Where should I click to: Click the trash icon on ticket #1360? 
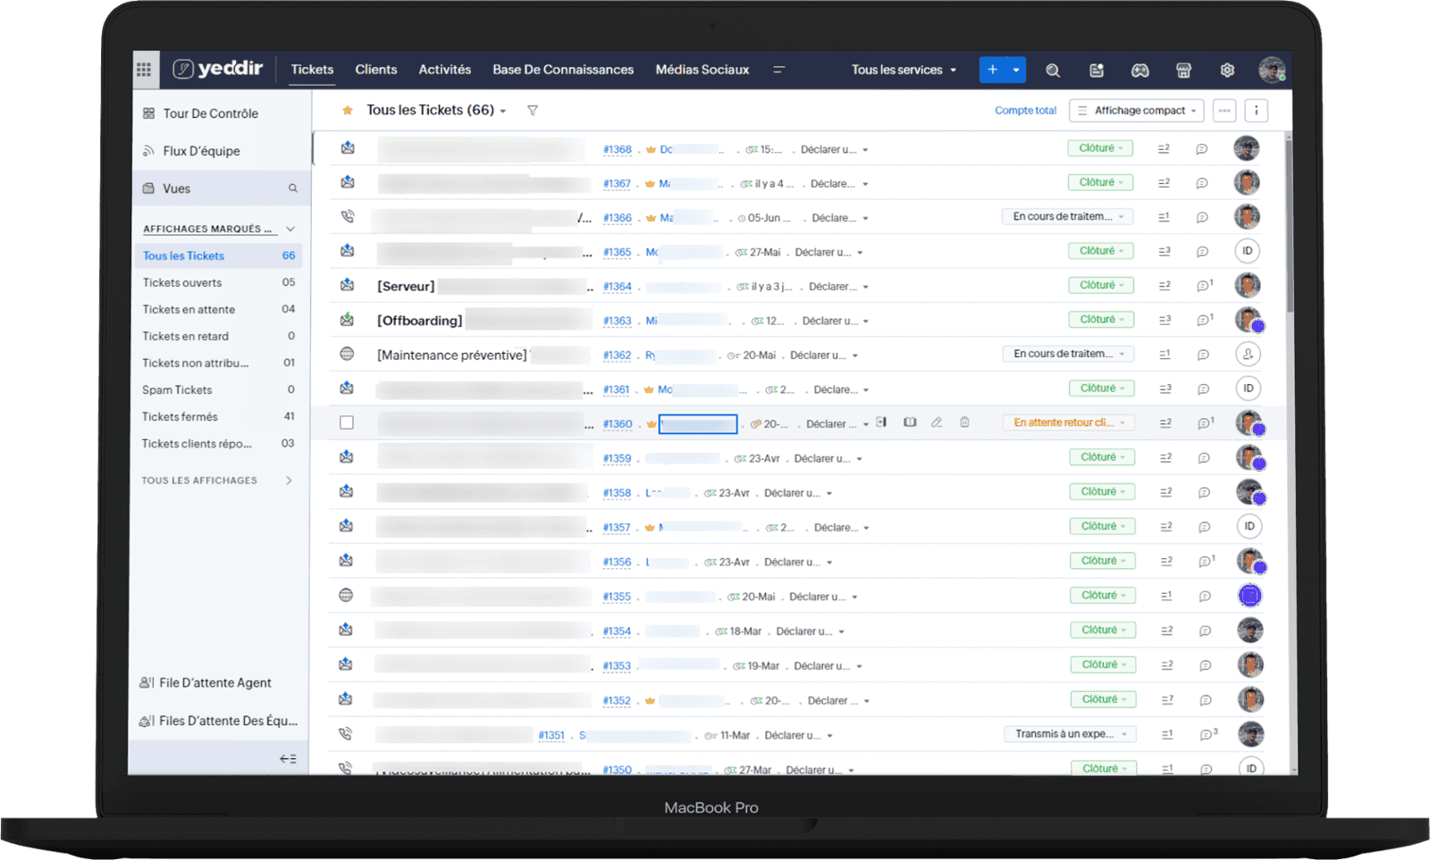[x=964, y=422]
